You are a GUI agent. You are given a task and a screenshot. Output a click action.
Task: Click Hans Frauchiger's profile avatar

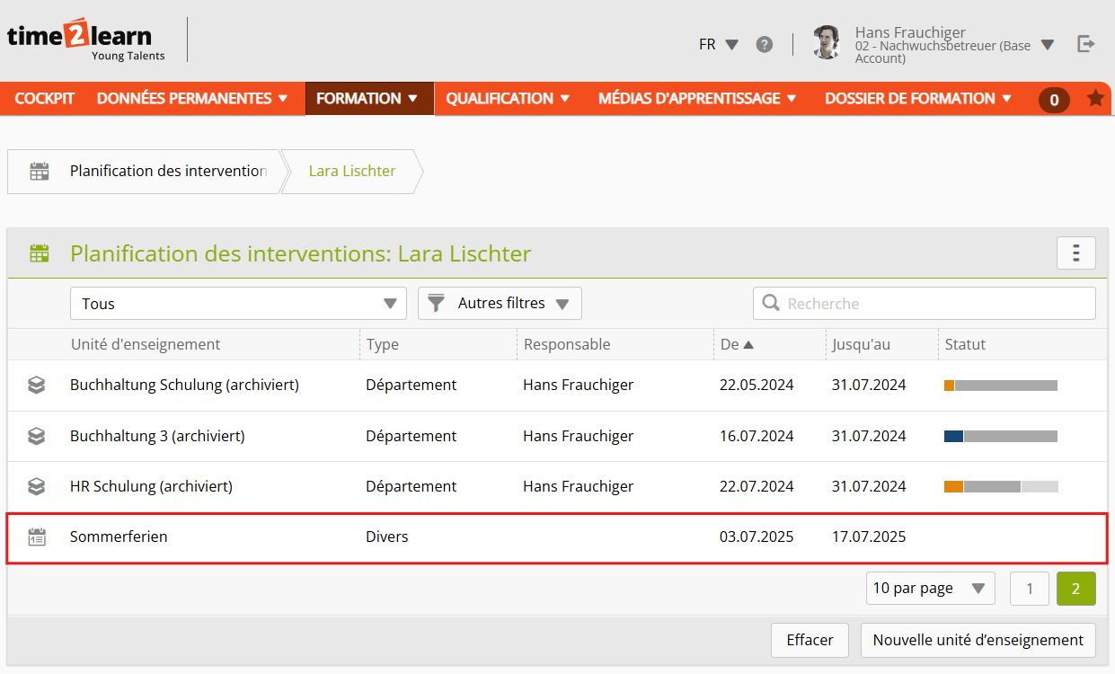pyautogui.click(x=826, y=43)
